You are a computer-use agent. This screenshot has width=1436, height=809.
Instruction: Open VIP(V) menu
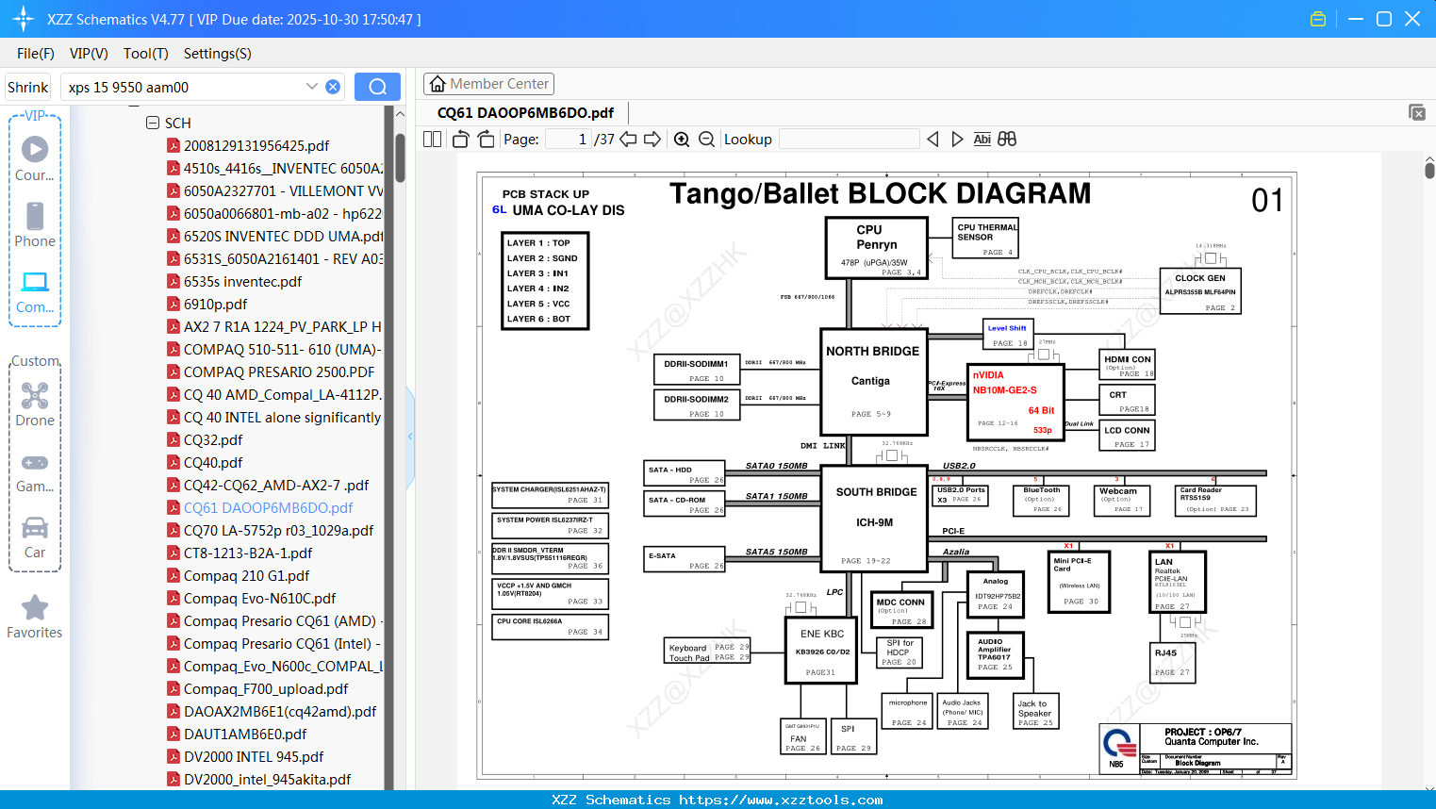[x=89, y=54]
